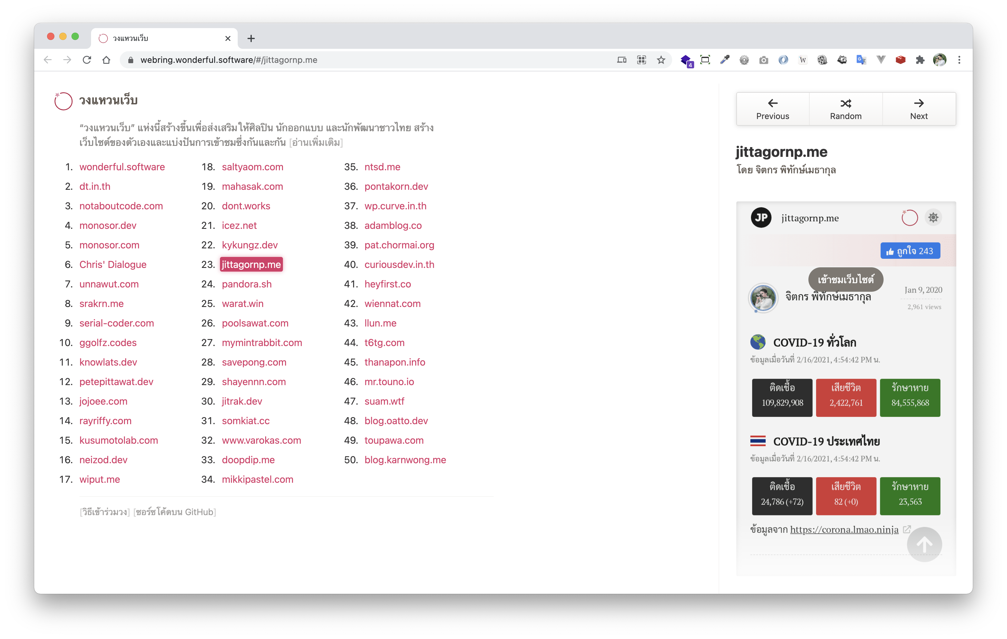Open the eyedropper color picker extension
This screenshot has width=1007, height=639.
725,60
